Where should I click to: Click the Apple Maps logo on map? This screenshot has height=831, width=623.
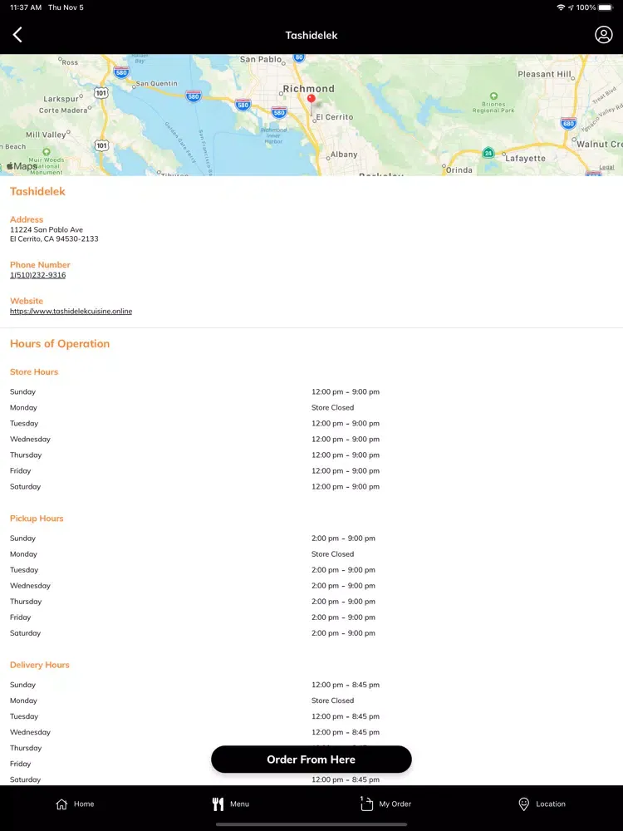(x=22, y=166)
